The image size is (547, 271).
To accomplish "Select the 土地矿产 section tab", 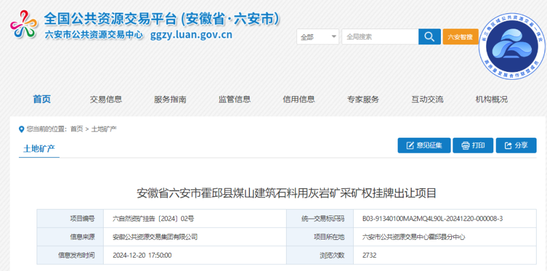I will pos(39,149).
